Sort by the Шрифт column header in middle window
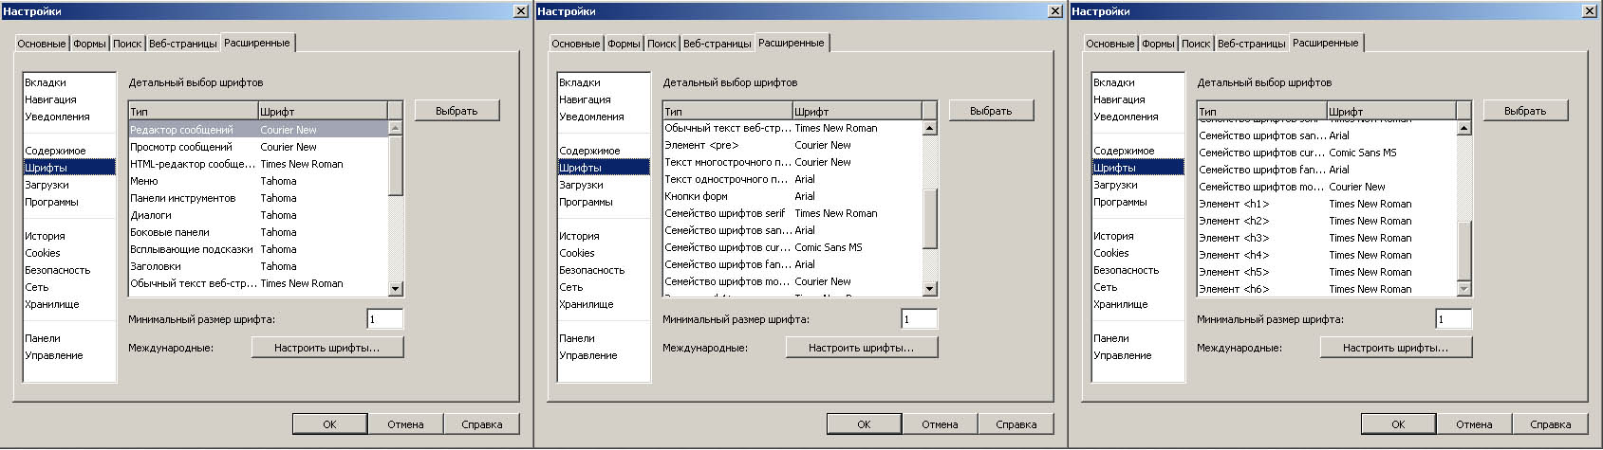The image size is (1603, 450). click(857, 111)
